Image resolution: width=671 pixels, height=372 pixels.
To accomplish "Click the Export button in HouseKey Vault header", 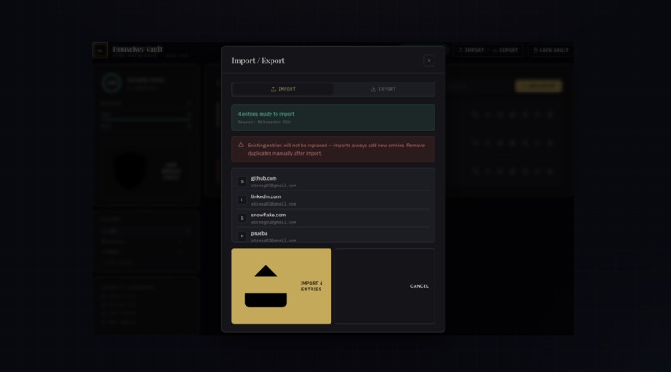I will coord(505,51).
